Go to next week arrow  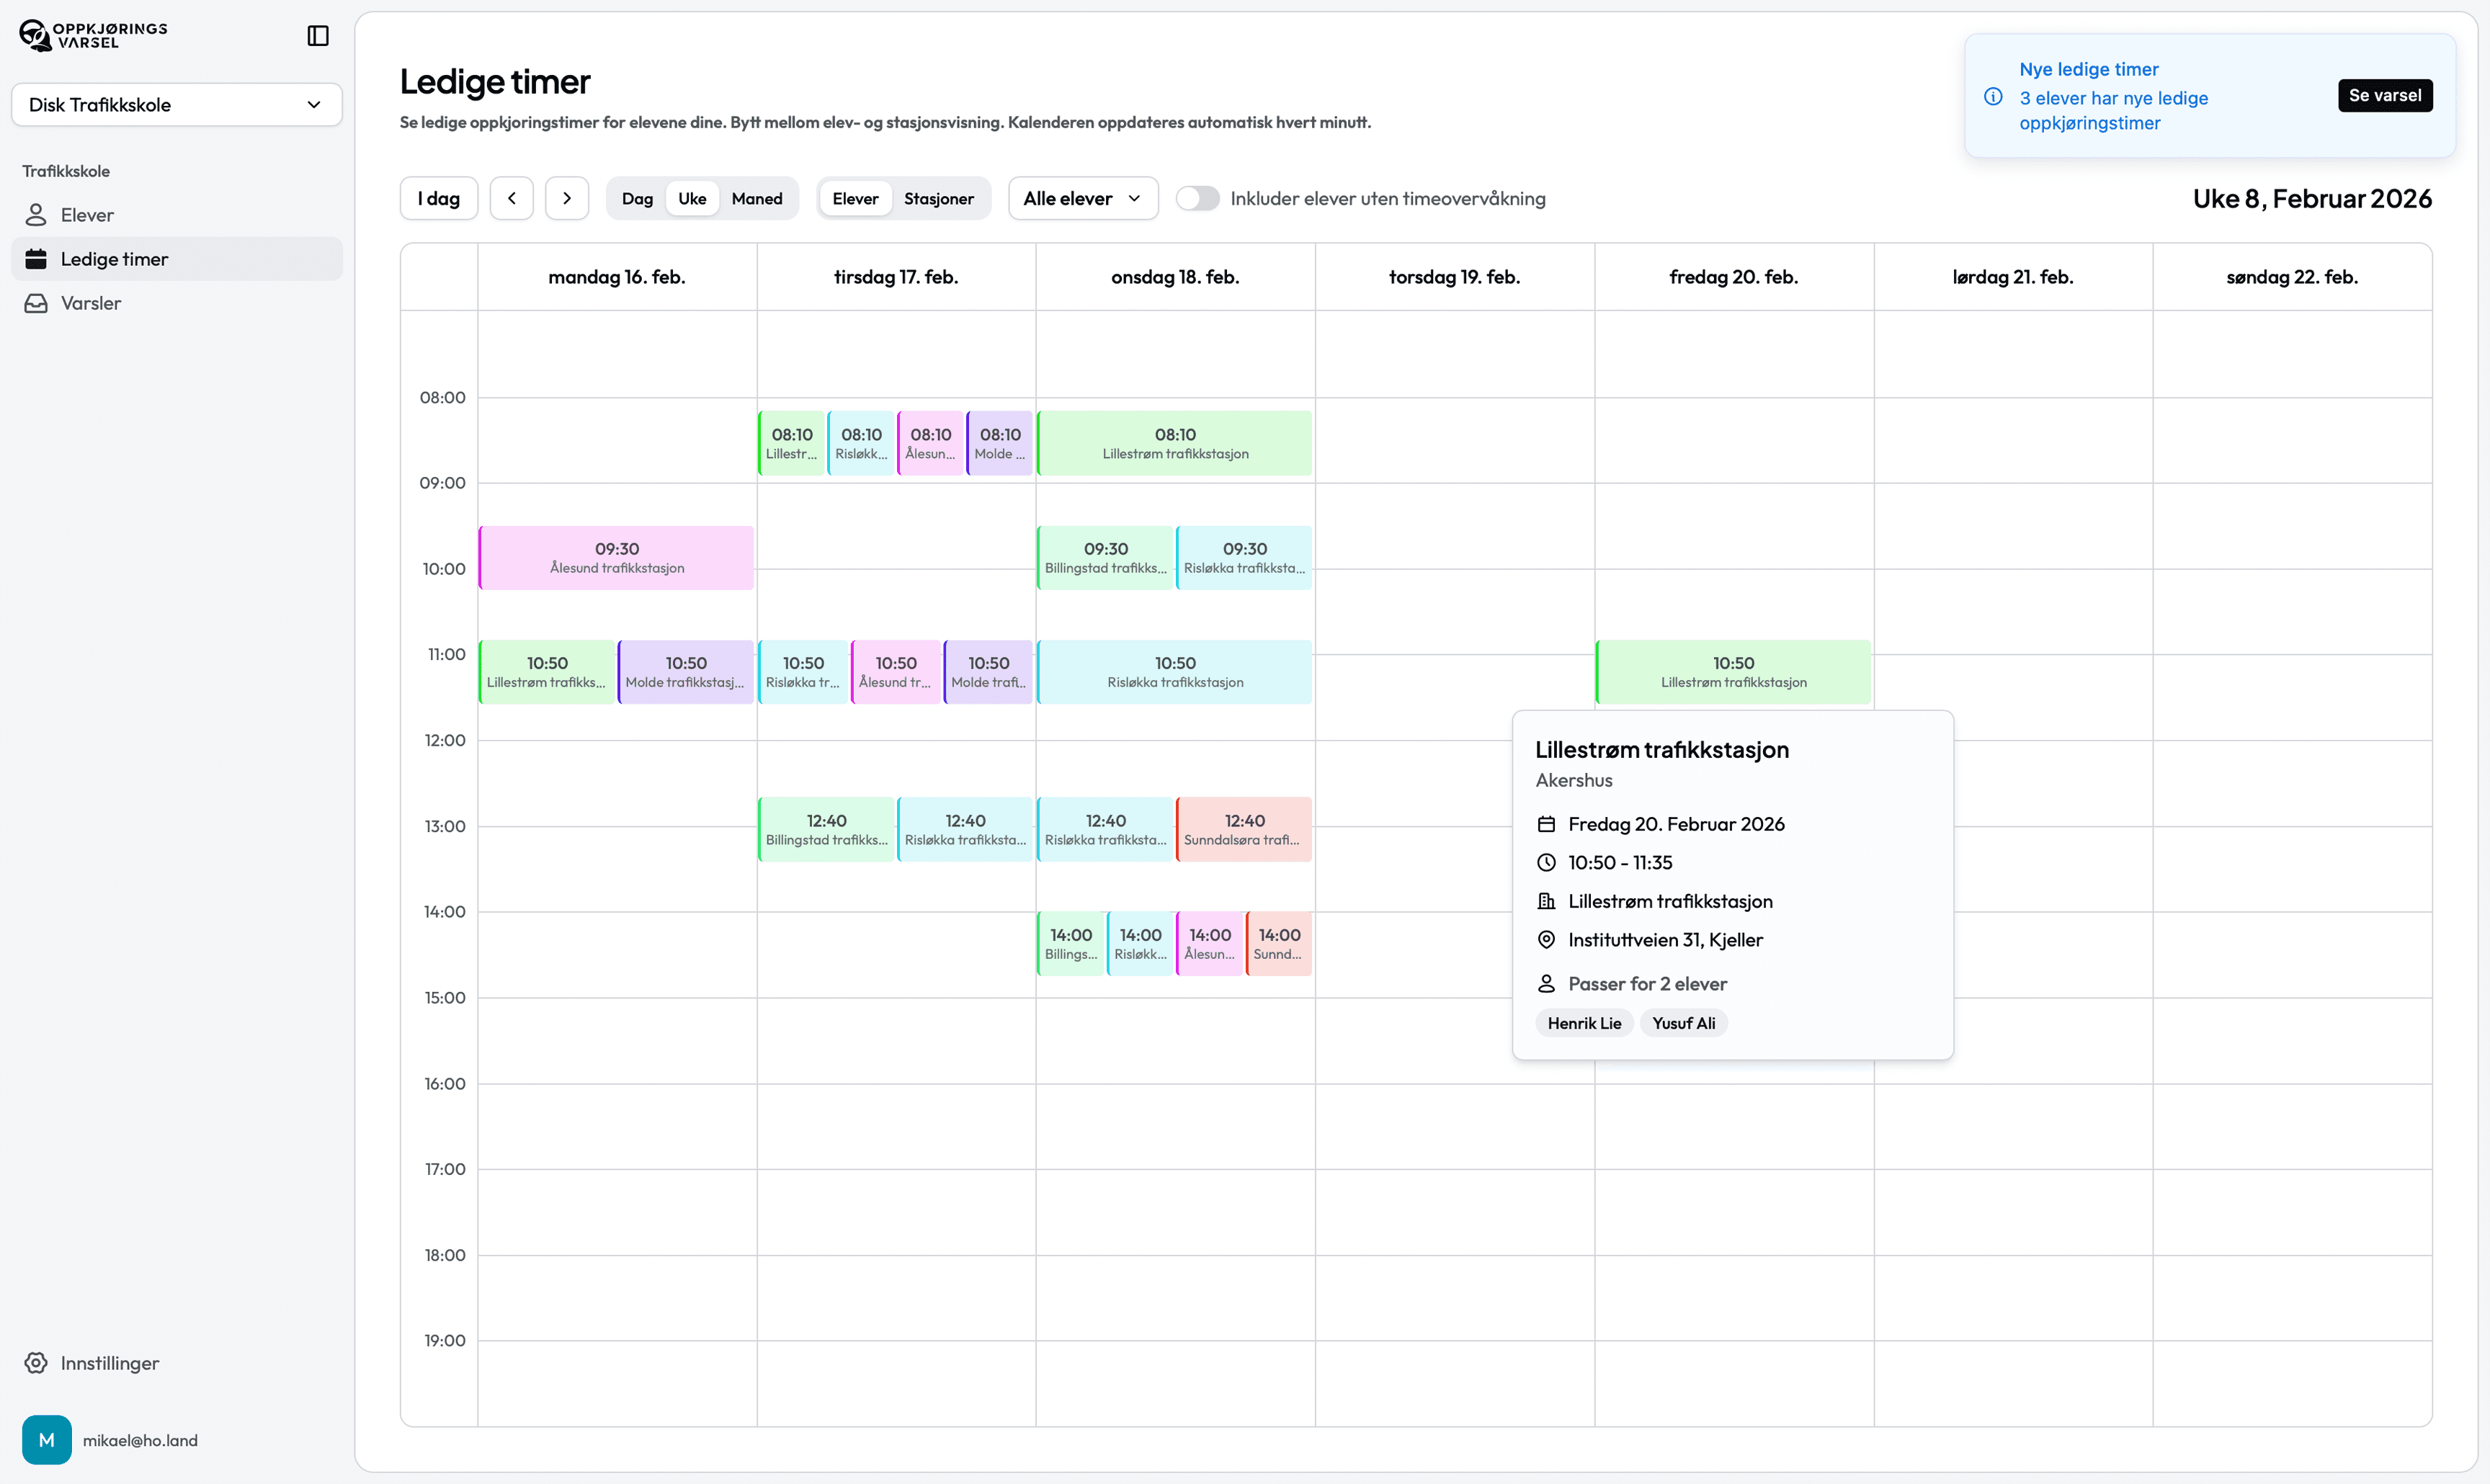point(567,198)
